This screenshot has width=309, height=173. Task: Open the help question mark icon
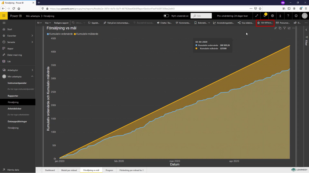click(288, 16)
